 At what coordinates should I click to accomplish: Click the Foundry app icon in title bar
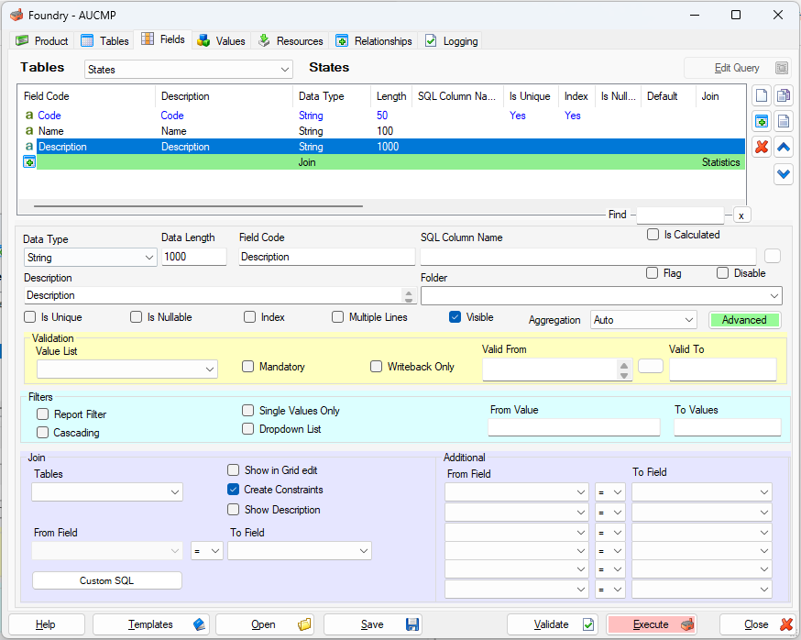pos(16,15)
